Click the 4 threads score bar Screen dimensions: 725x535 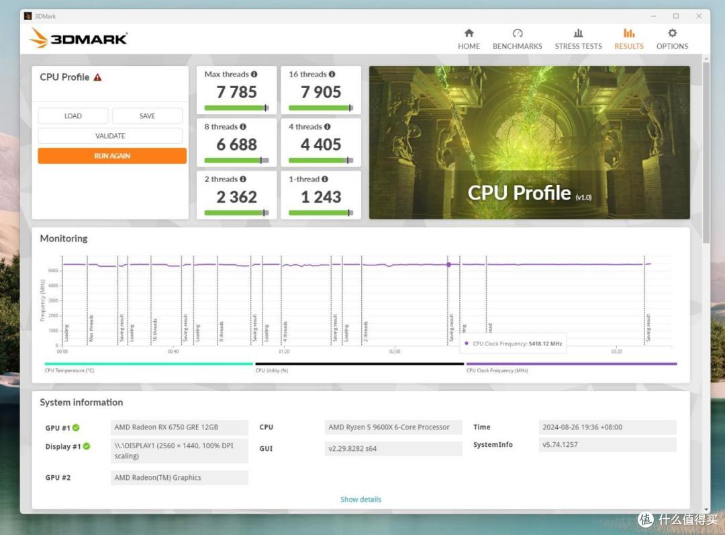coord(321,161)
